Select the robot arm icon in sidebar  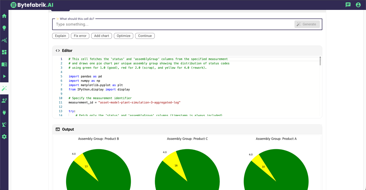pos(4,124)
